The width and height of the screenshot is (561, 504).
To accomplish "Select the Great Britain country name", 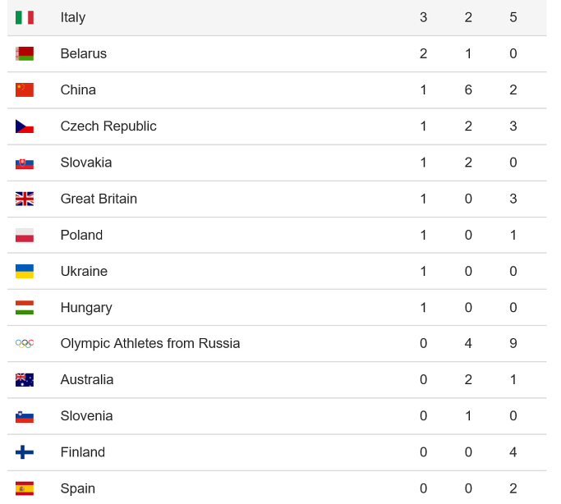I will [x=99, y=199].
